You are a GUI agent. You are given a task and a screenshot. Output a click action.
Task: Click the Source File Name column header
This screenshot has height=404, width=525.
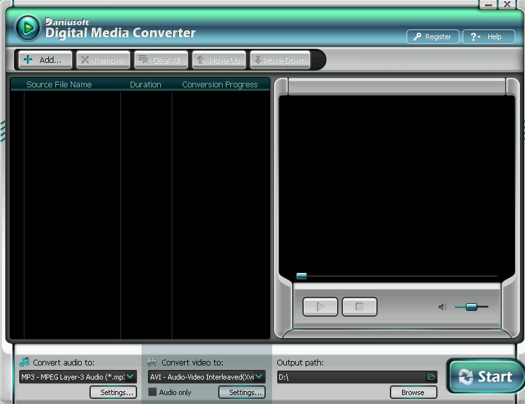[x=59, y=85]
